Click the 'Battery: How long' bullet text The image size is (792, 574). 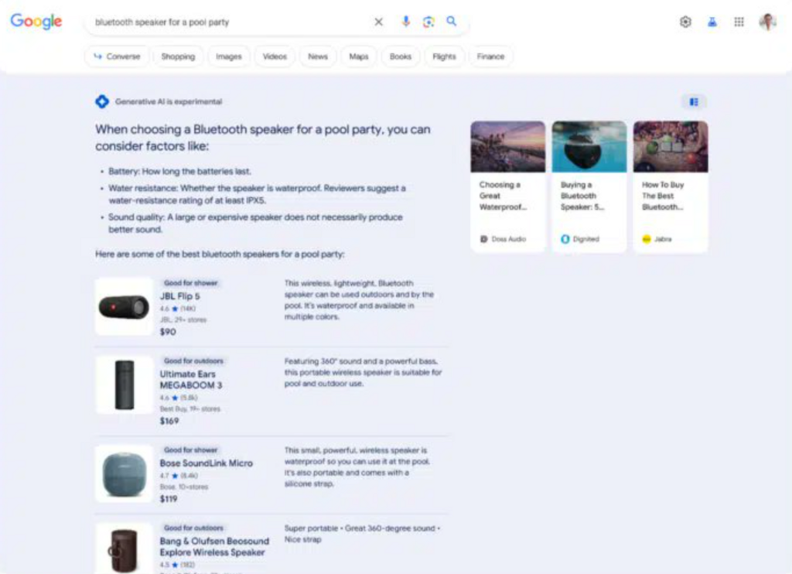(x=179, y=171)
